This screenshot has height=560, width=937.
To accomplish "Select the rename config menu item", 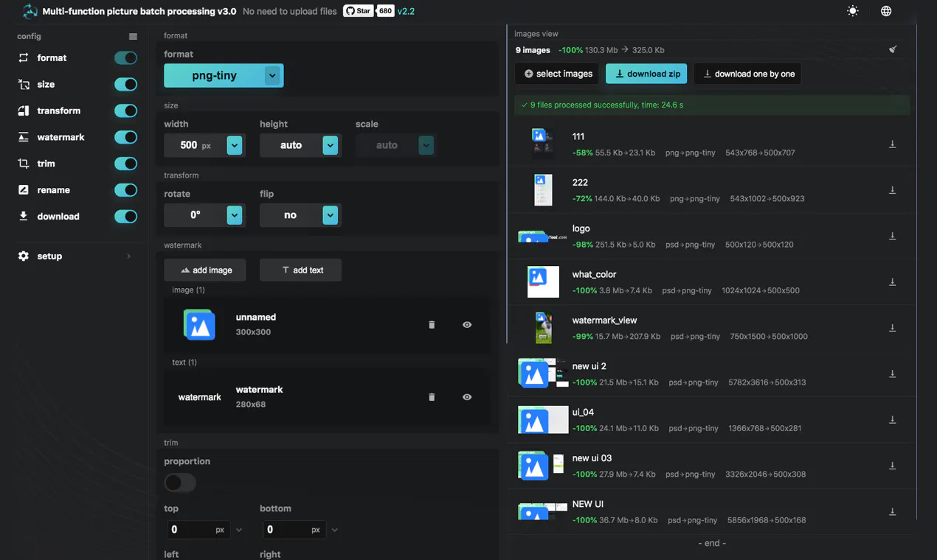I will (53, 190).
